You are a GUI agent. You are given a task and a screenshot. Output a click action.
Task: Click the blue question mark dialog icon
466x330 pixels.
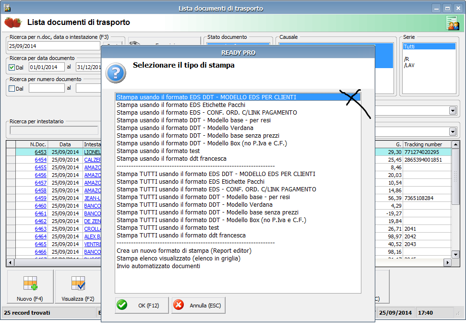point(116,73)
